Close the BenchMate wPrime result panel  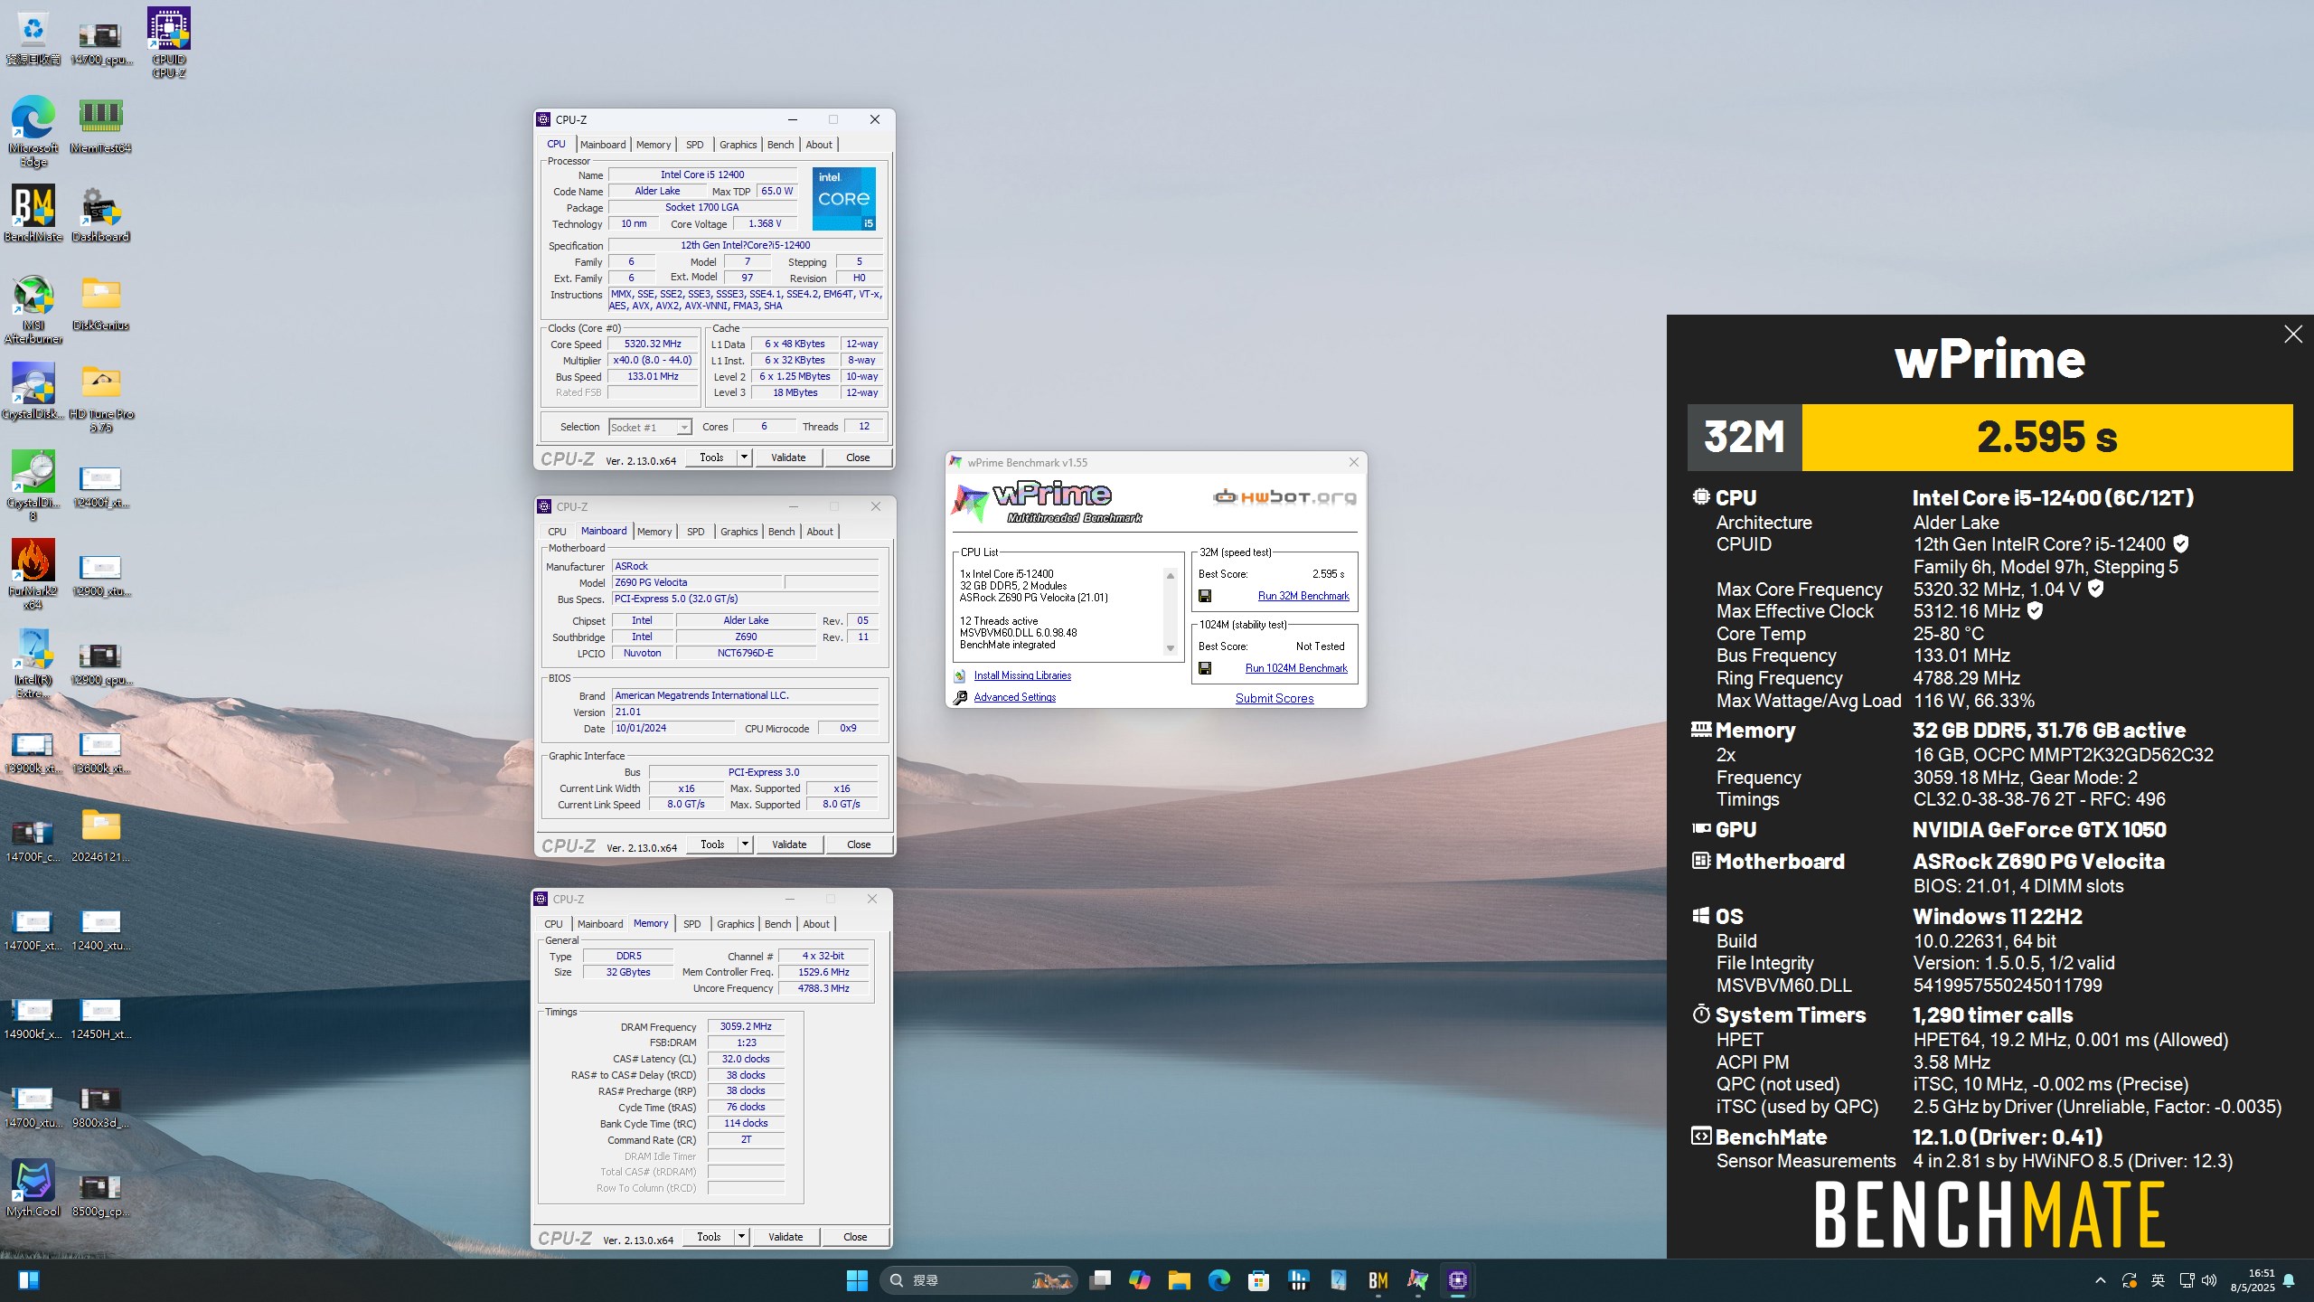[x=2293, y=335]
